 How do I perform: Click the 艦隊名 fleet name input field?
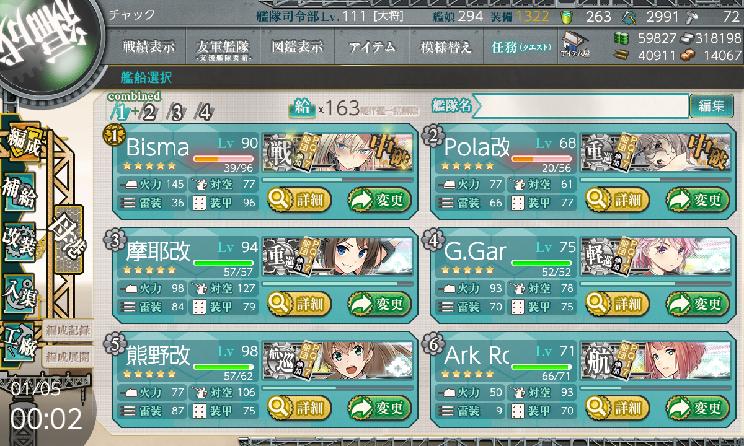[581, 106]
